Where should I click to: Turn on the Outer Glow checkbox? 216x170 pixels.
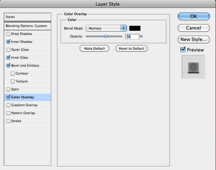coord(8,49)
